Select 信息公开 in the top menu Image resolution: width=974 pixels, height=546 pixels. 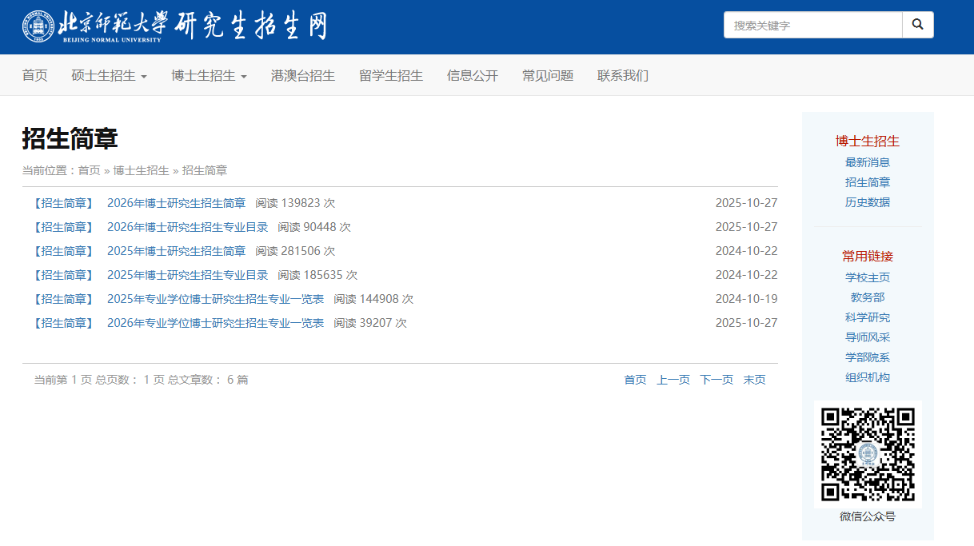point(473,76)
